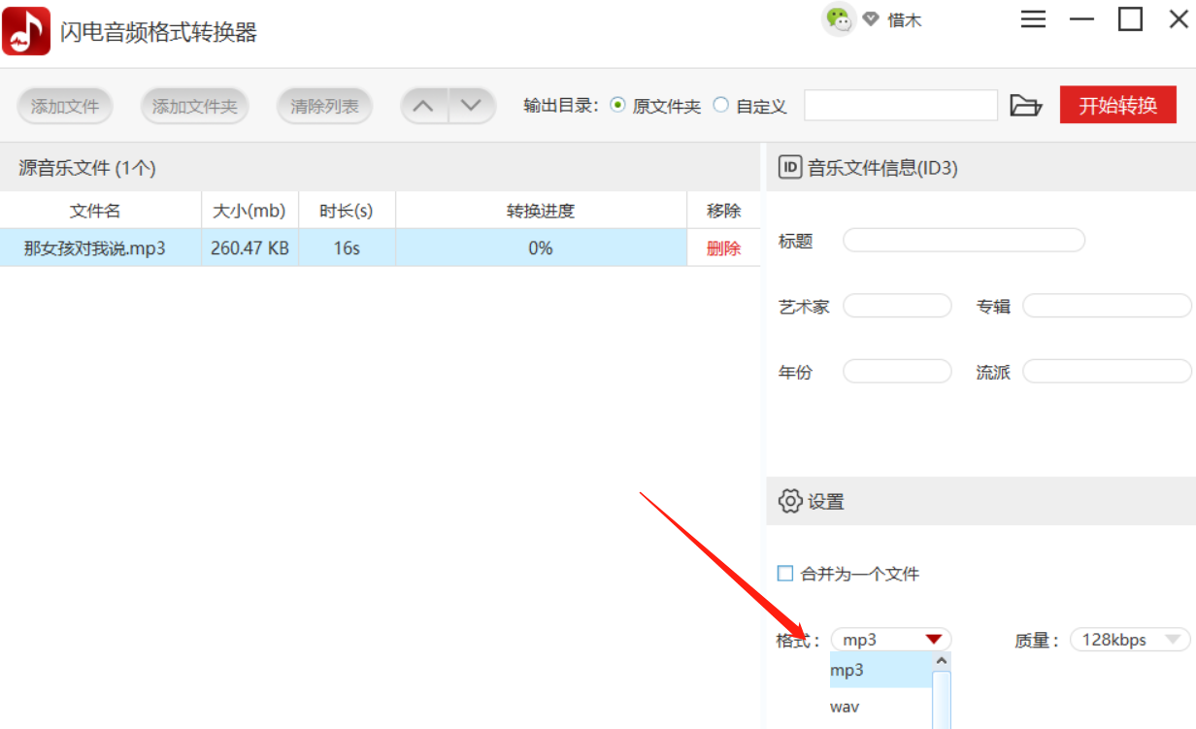The image size is (1196, 729).
Task: Click the 移除 column header
Action: click(724, 211)
